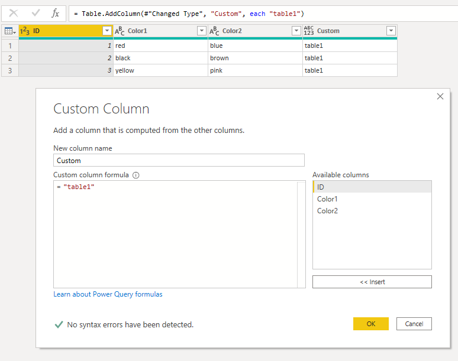Click the ID cell with value 1
458x361 pixels.
tap(66, 45)
